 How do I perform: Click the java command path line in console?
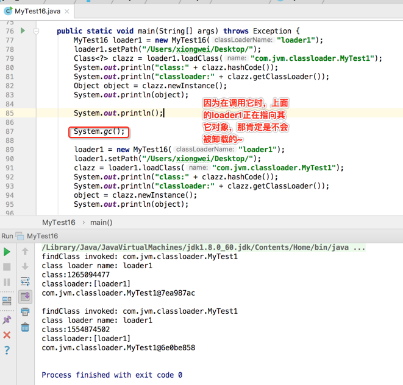(203, 248)
